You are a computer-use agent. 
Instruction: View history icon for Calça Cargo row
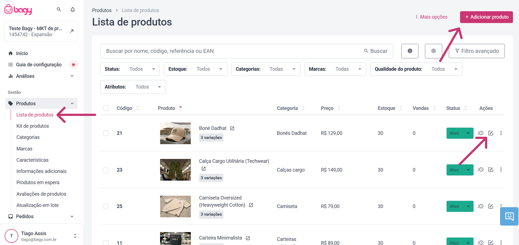pos(480,170)
